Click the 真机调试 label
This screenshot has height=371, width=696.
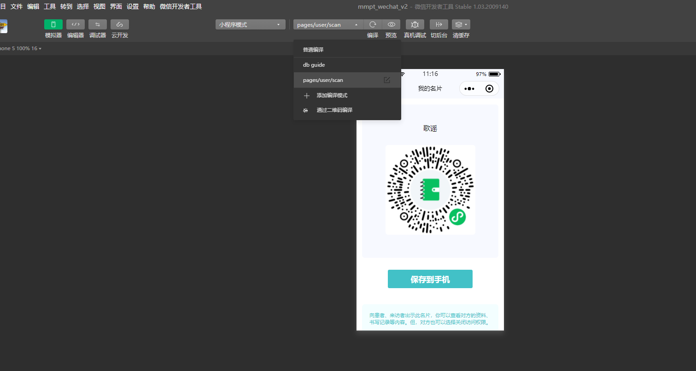coord(415,35)
